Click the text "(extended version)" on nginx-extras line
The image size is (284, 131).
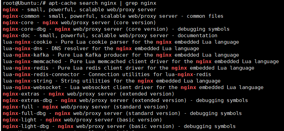[x=147, y=94]
